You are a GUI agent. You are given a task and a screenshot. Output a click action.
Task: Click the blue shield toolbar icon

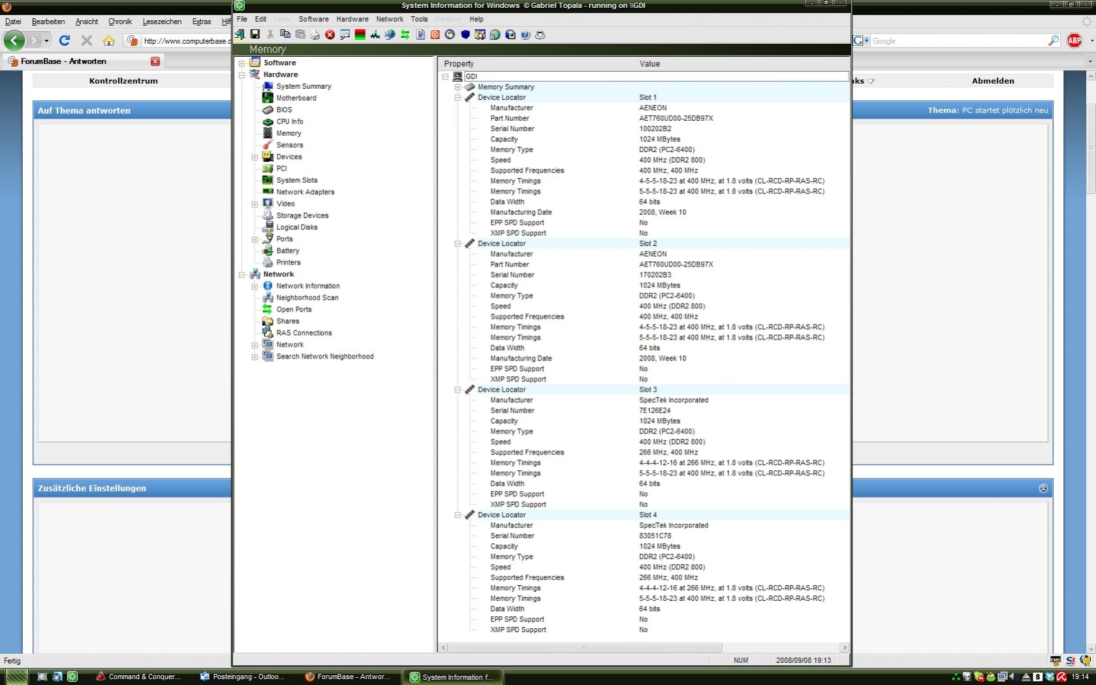tap(465, 35)
